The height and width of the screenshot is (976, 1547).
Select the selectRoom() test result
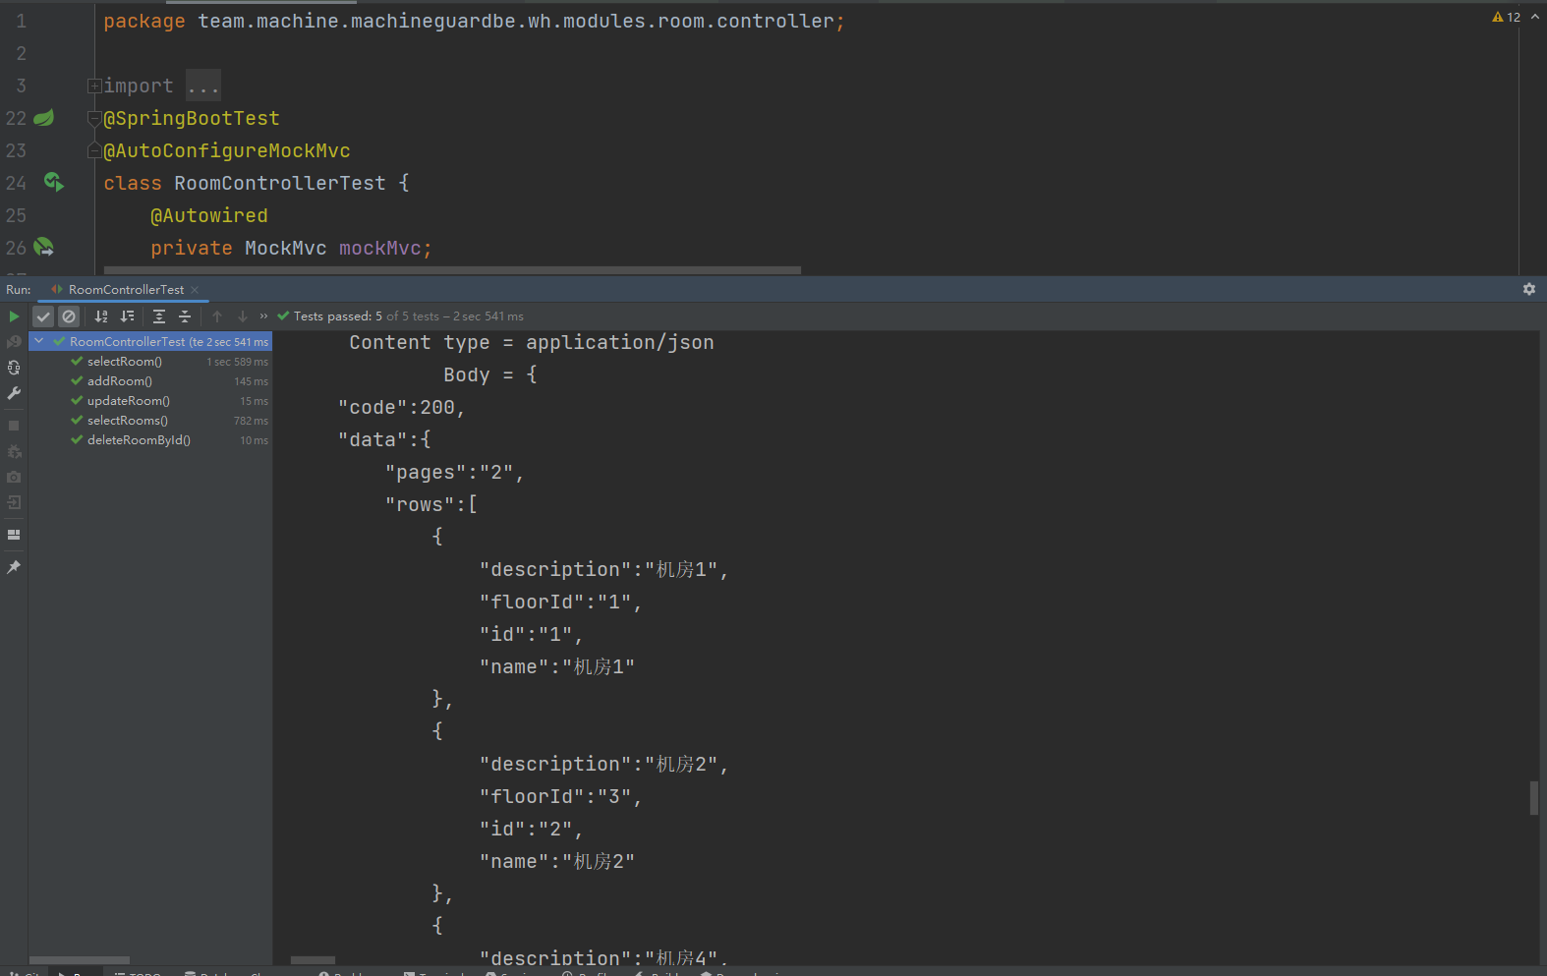(x=151, y=362)
